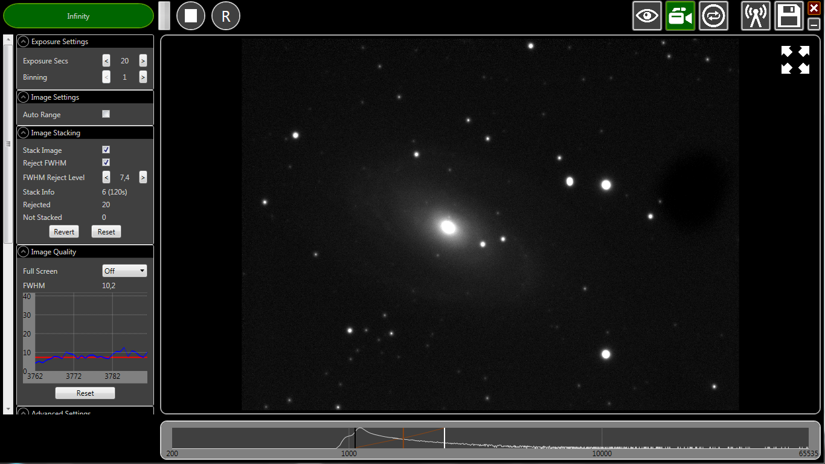
Task: Toggle the eye view icon
Action: [x=647, y=16]
